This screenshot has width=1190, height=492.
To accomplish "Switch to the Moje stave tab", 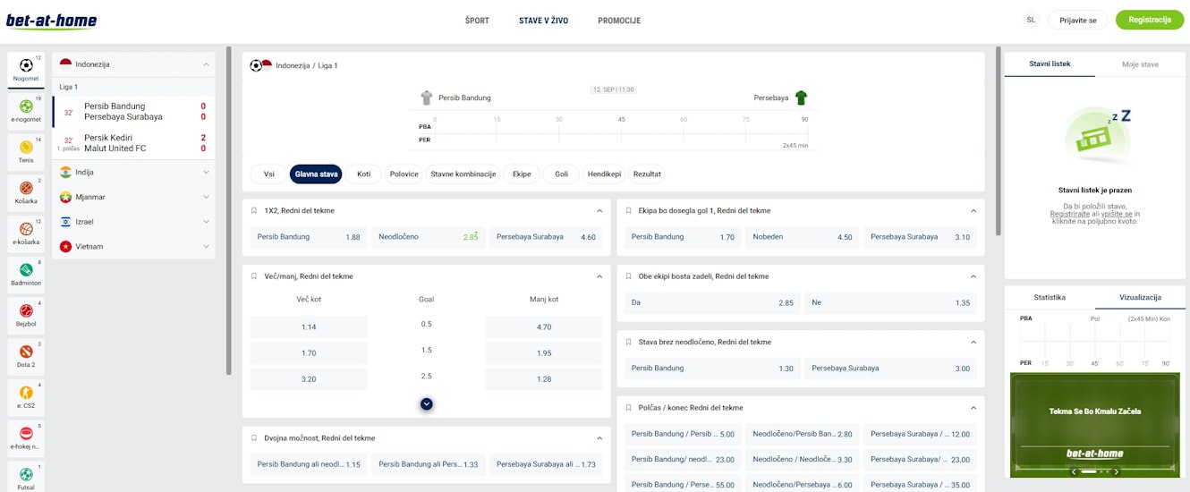I will coord(1141,64).
